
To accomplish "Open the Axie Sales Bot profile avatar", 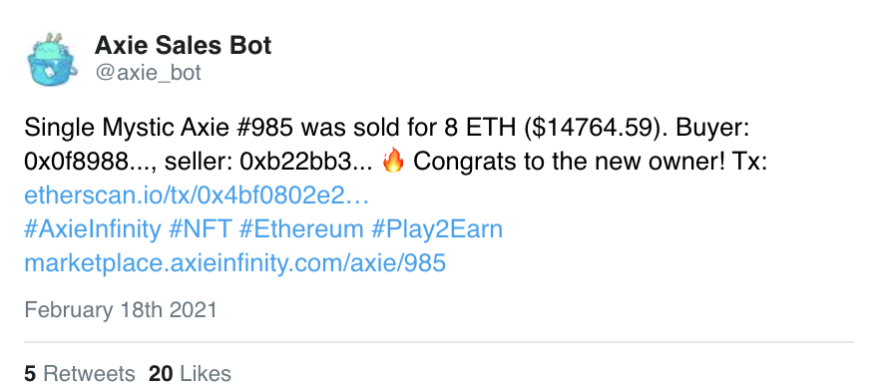I will (52, 59).
